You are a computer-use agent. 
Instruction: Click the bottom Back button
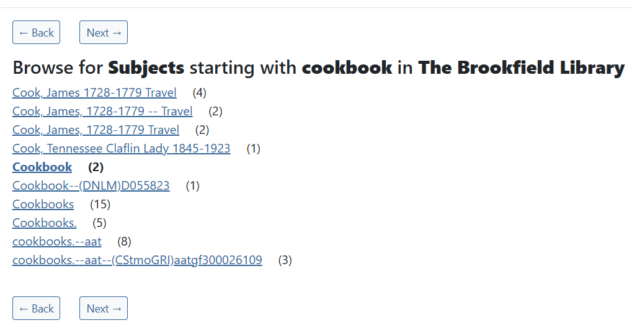[x=36, y=309]
